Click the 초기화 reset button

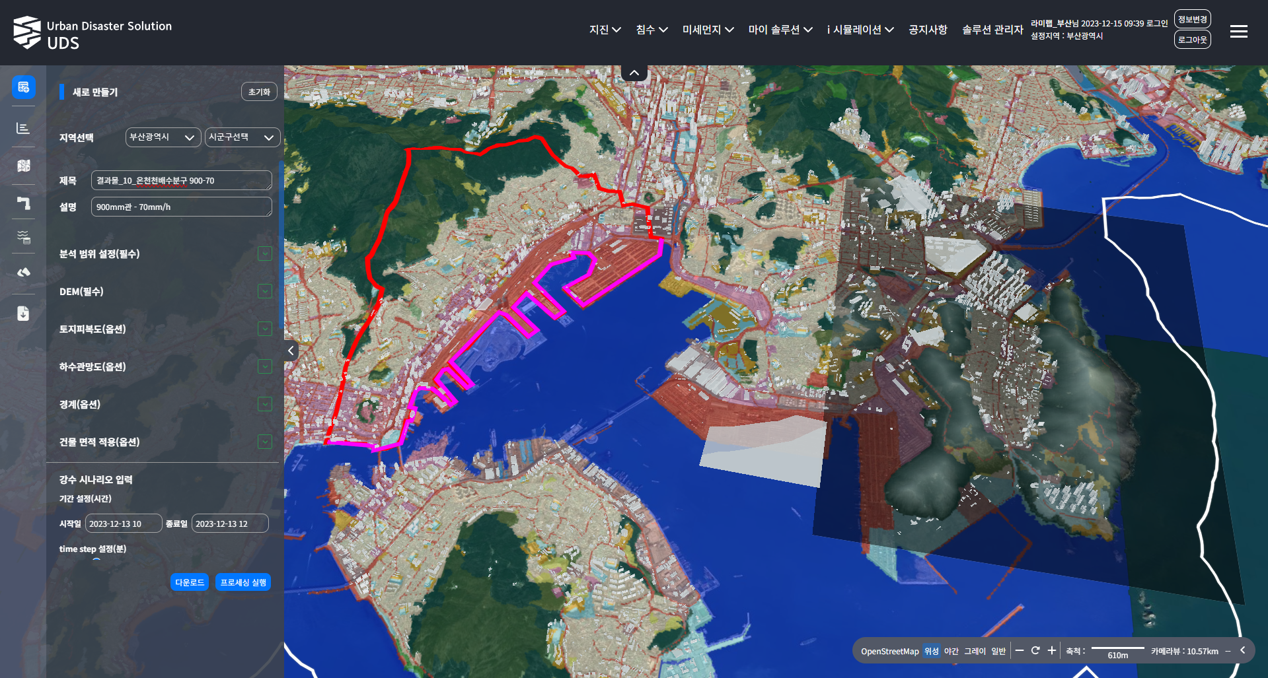pyautogui.click(x=259, y=92)
